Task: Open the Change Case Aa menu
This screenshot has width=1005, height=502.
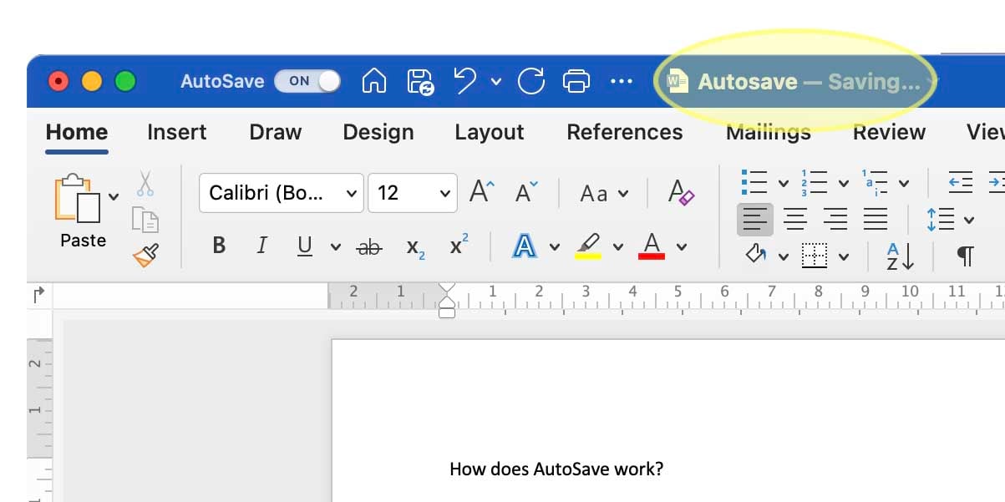Action: click(603, 194)
